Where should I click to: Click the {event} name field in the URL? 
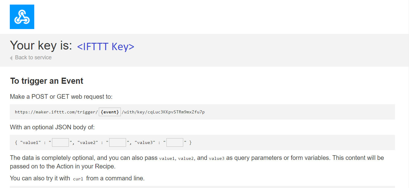click(x=110, y=112)
